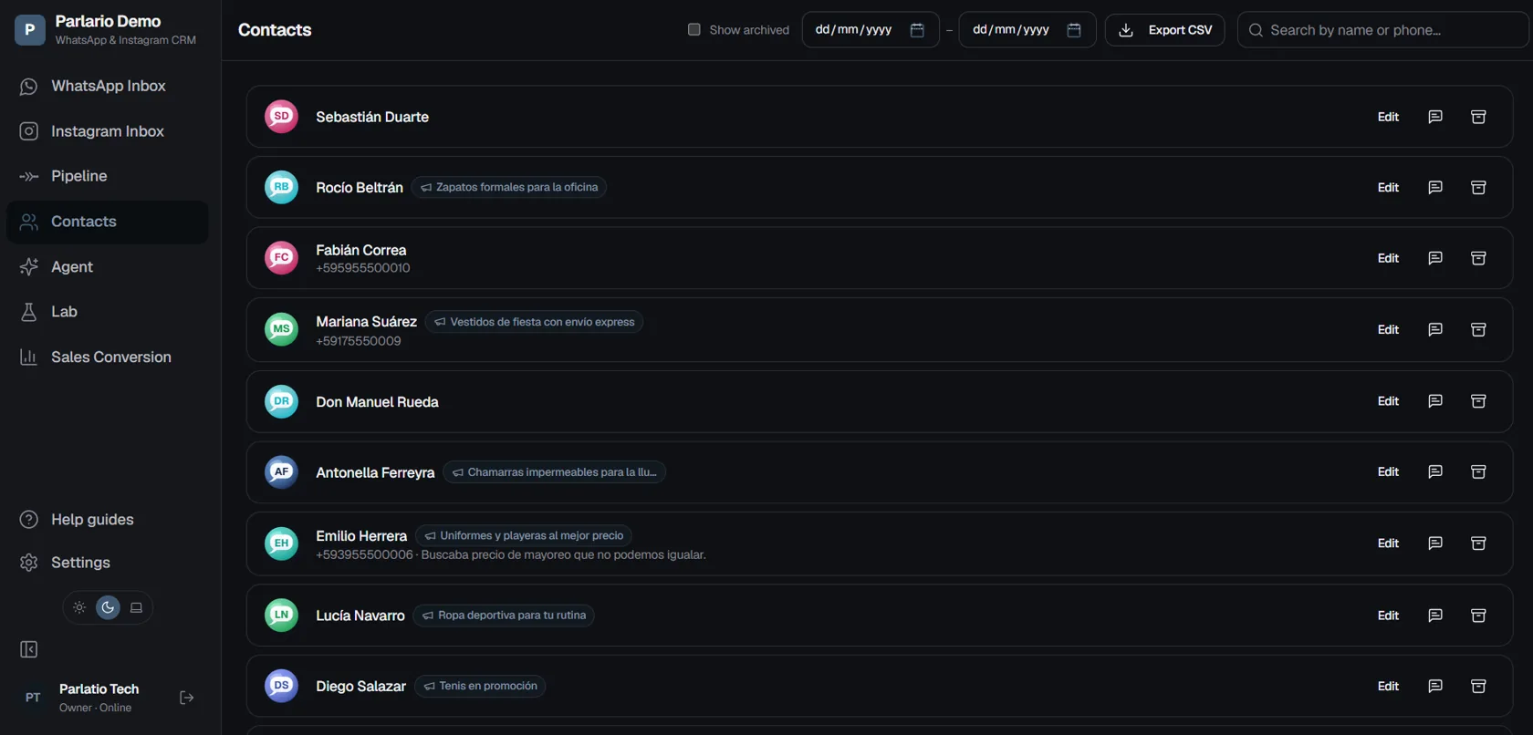Select the dark theme moon toggle
This screenshot has width=1533, height=735.
[x=108, y=607]
